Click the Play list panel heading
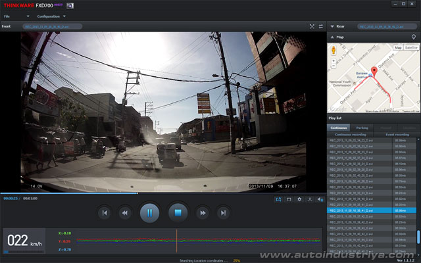The height and width of the screenshot is (263, 421). point(335,118)
